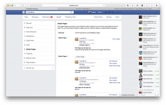
Task: Open the Settings tab
Action: click(x=109, y=17)
